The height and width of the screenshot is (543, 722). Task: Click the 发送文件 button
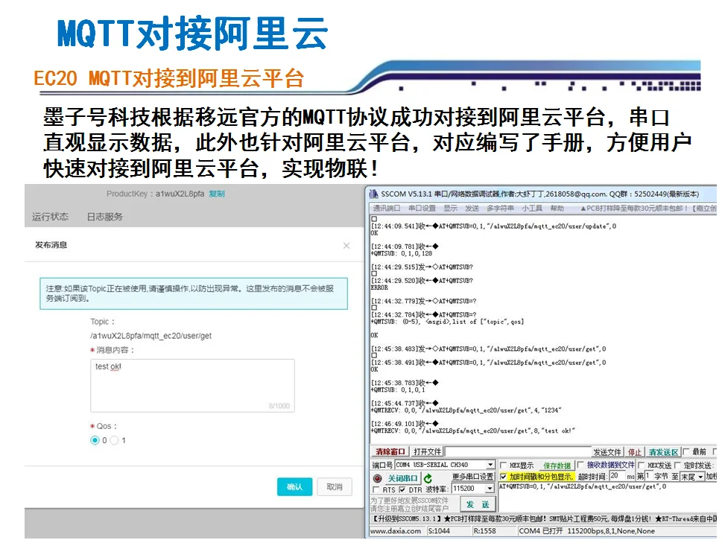607,452
